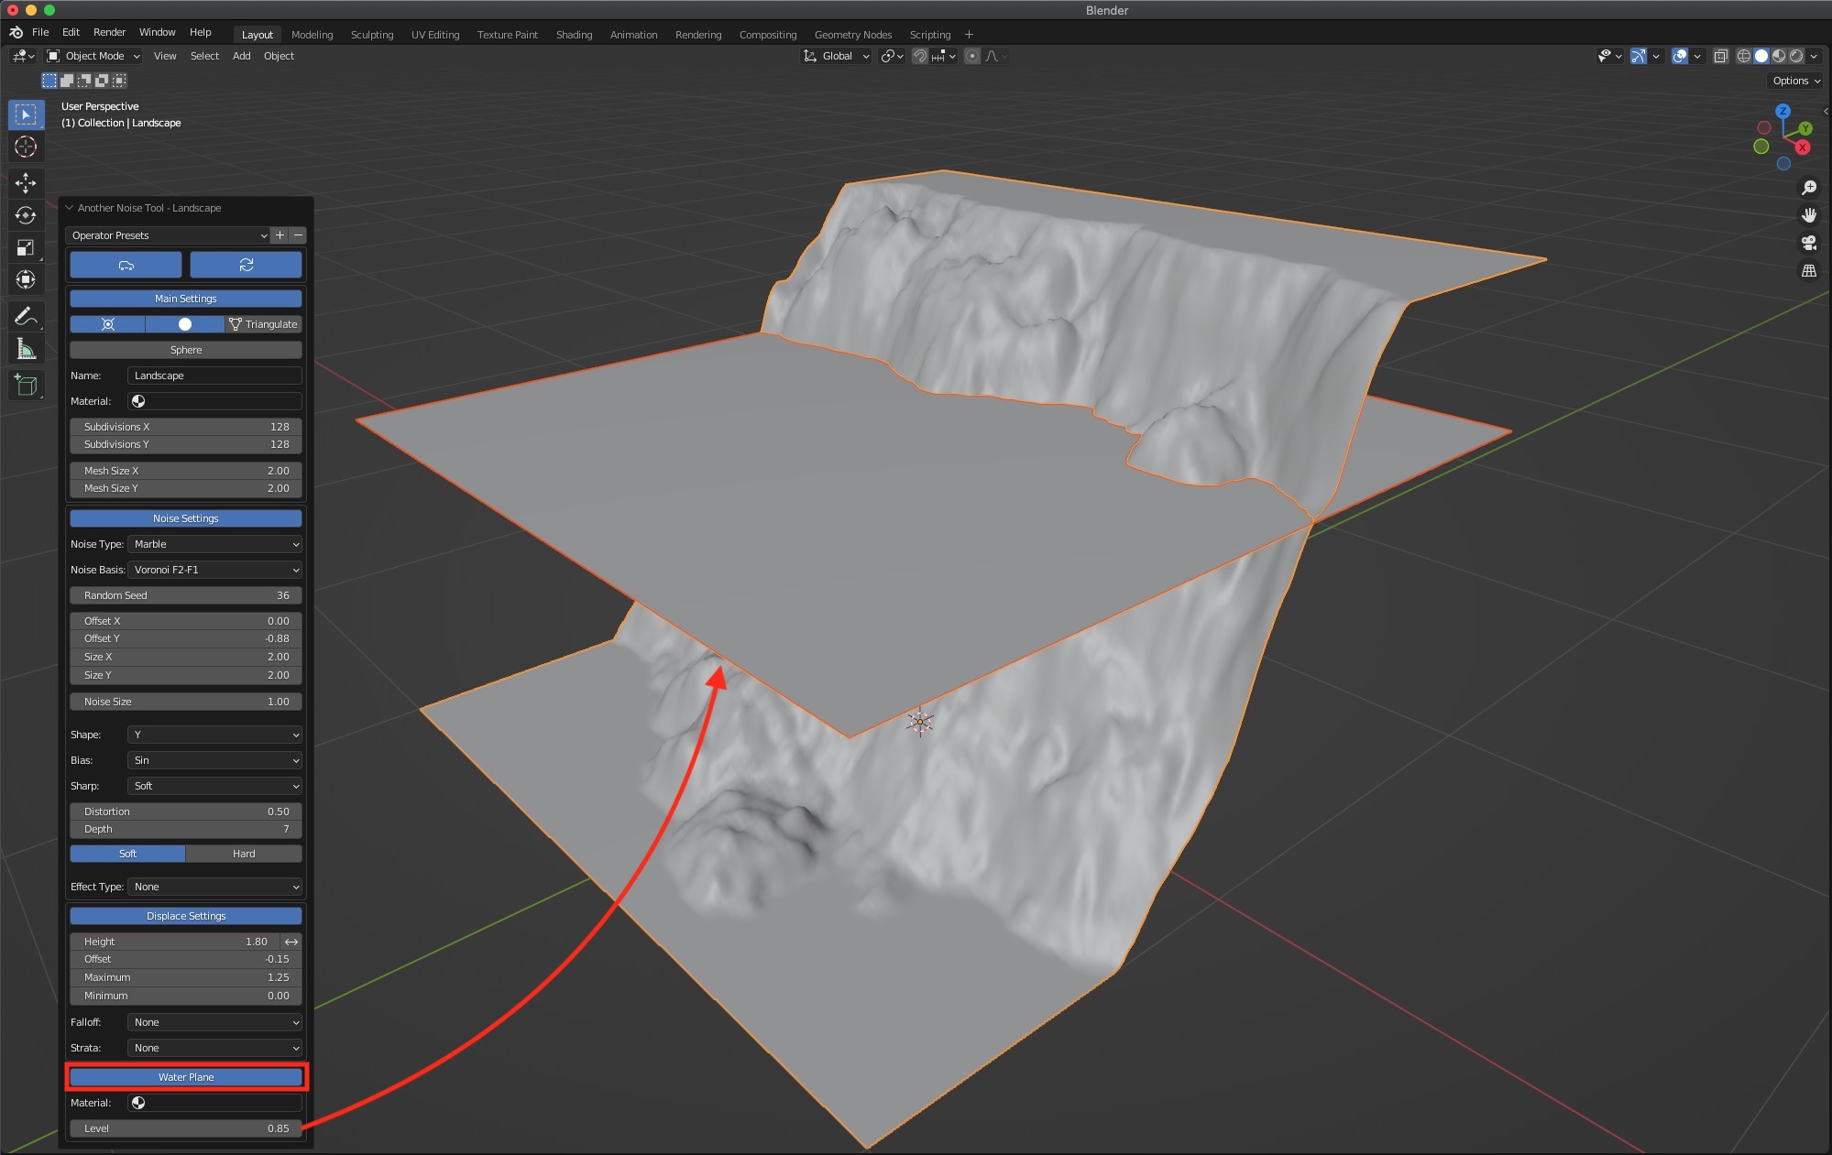The width and height of the screenshot is (1832, 1155).
Task: Select the Move tool in toolbar
Action: pos(26,183)
